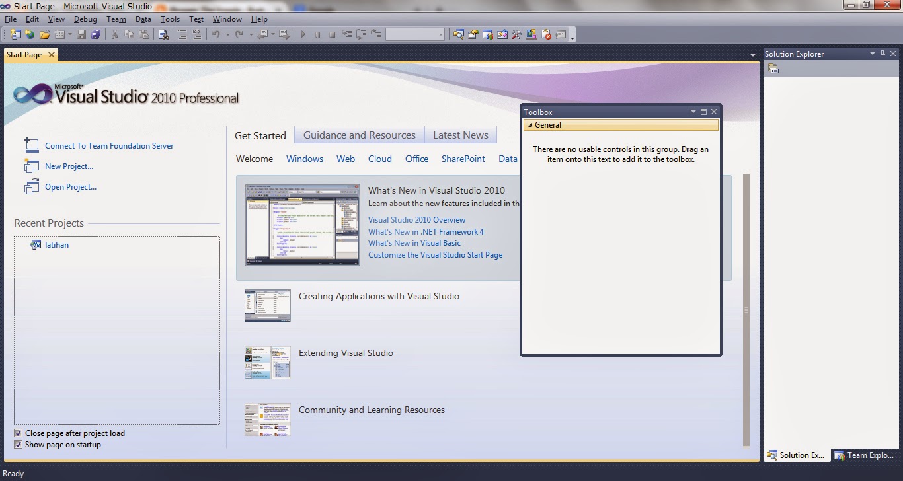Click the Redo arrow toolbar icon

click(239, 34)
